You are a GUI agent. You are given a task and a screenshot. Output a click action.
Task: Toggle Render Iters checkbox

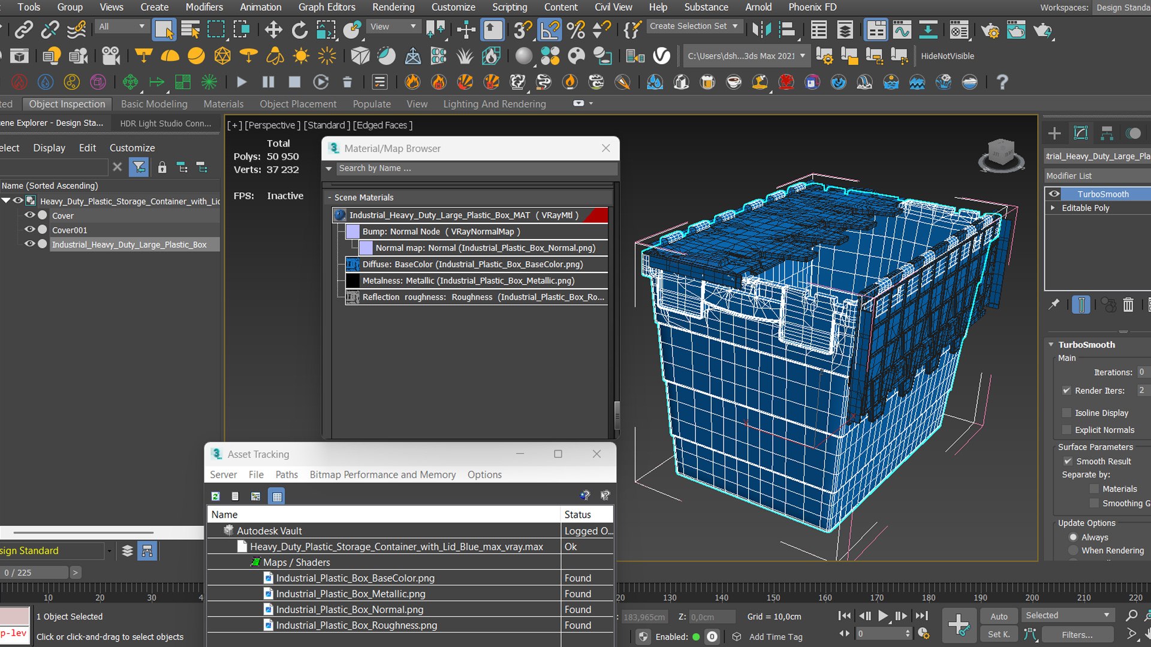click(x=1066, y=391)
